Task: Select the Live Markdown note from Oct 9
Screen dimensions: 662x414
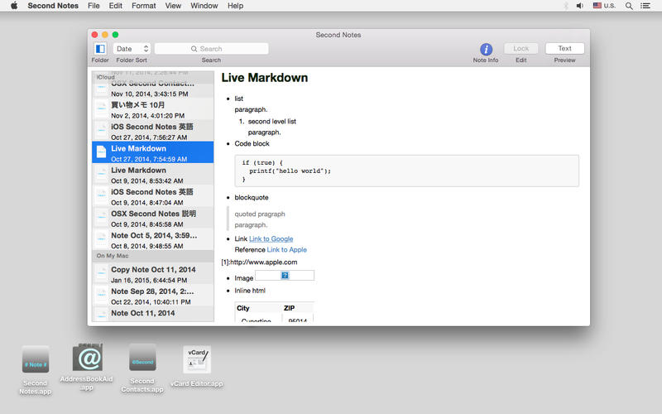Action: (x=153, y=175)
